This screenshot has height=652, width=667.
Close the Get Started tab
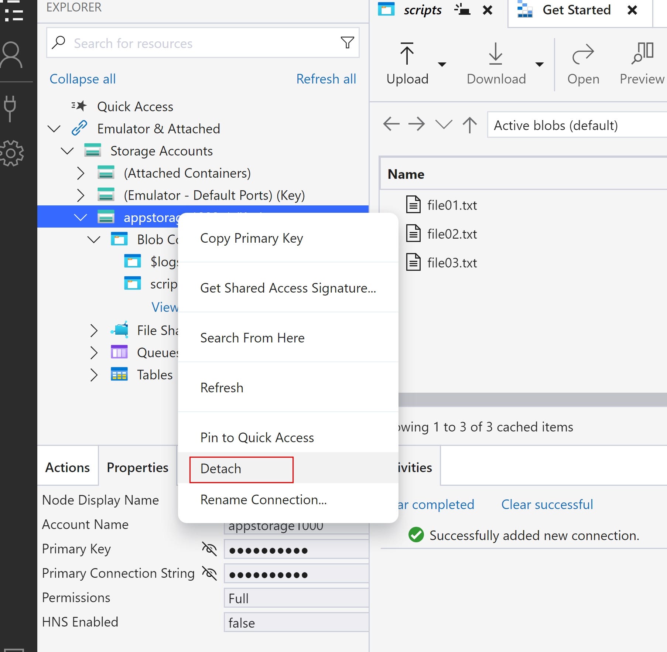[632, 10]
